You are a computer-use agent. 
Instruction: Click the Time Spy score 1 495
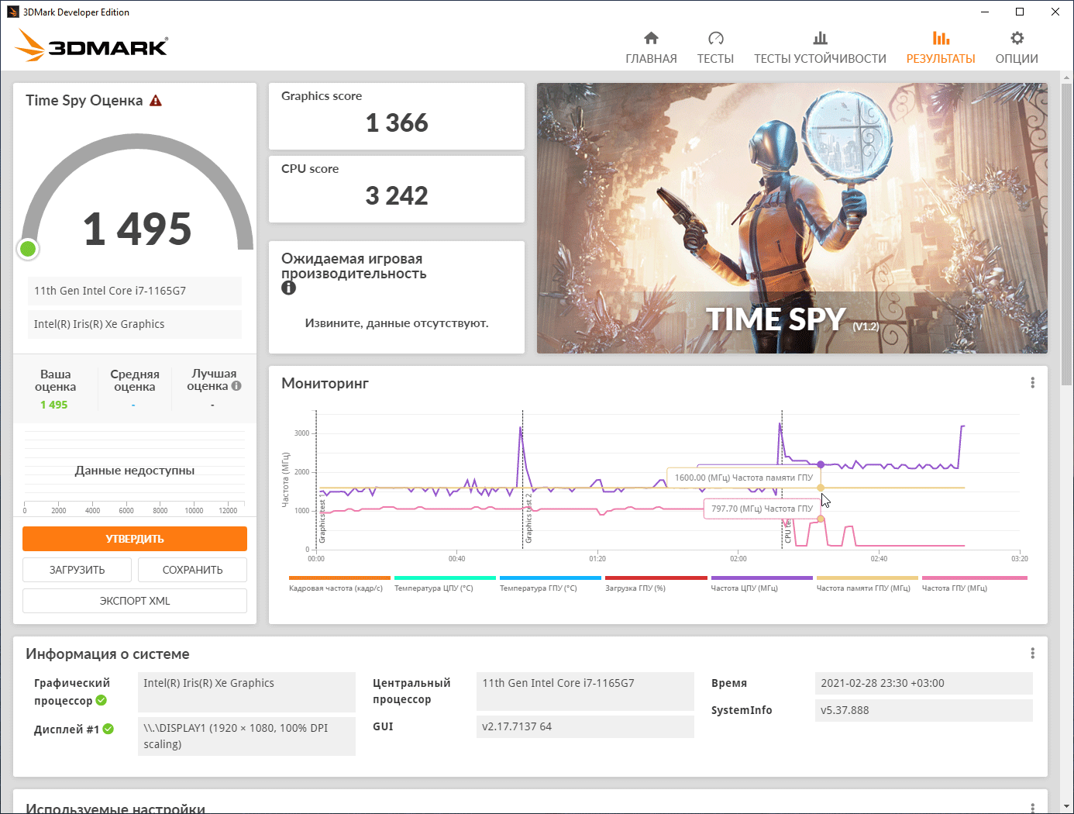coord(137,229)
